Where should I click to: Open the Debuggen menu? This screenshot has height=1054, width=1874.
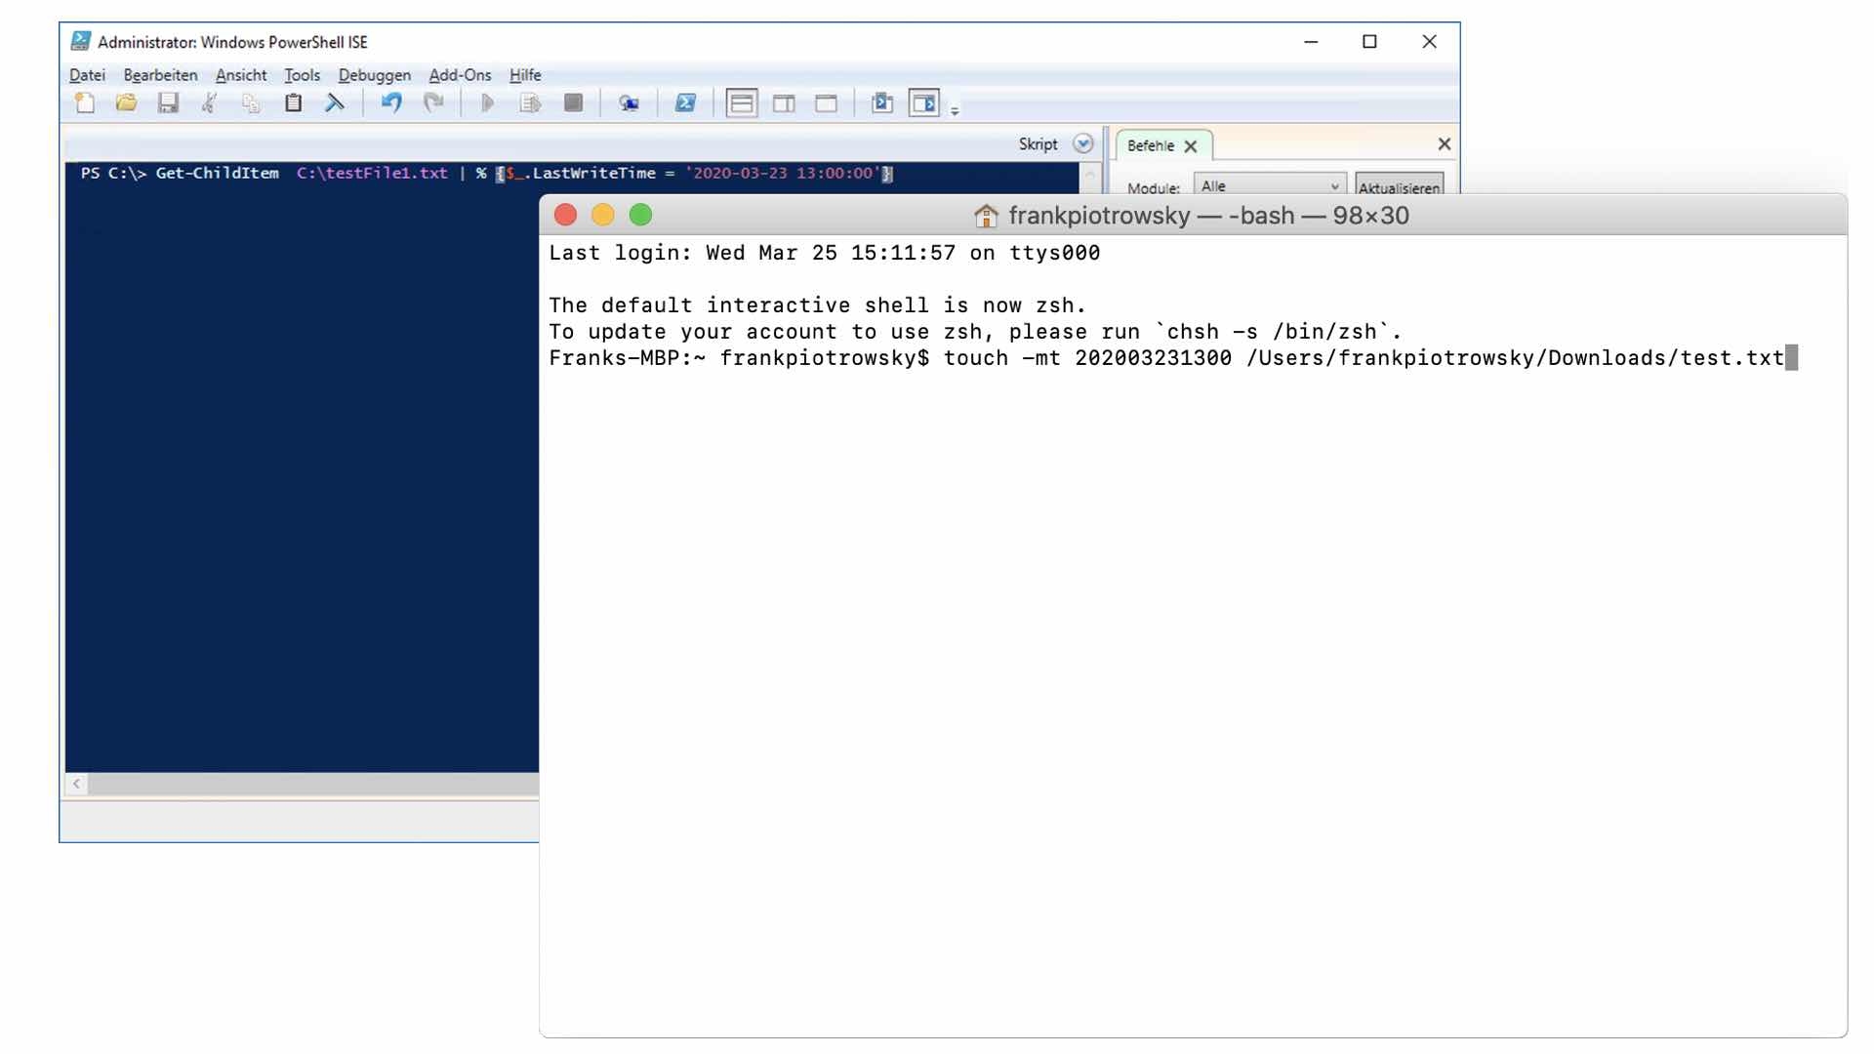click(374, 75)
